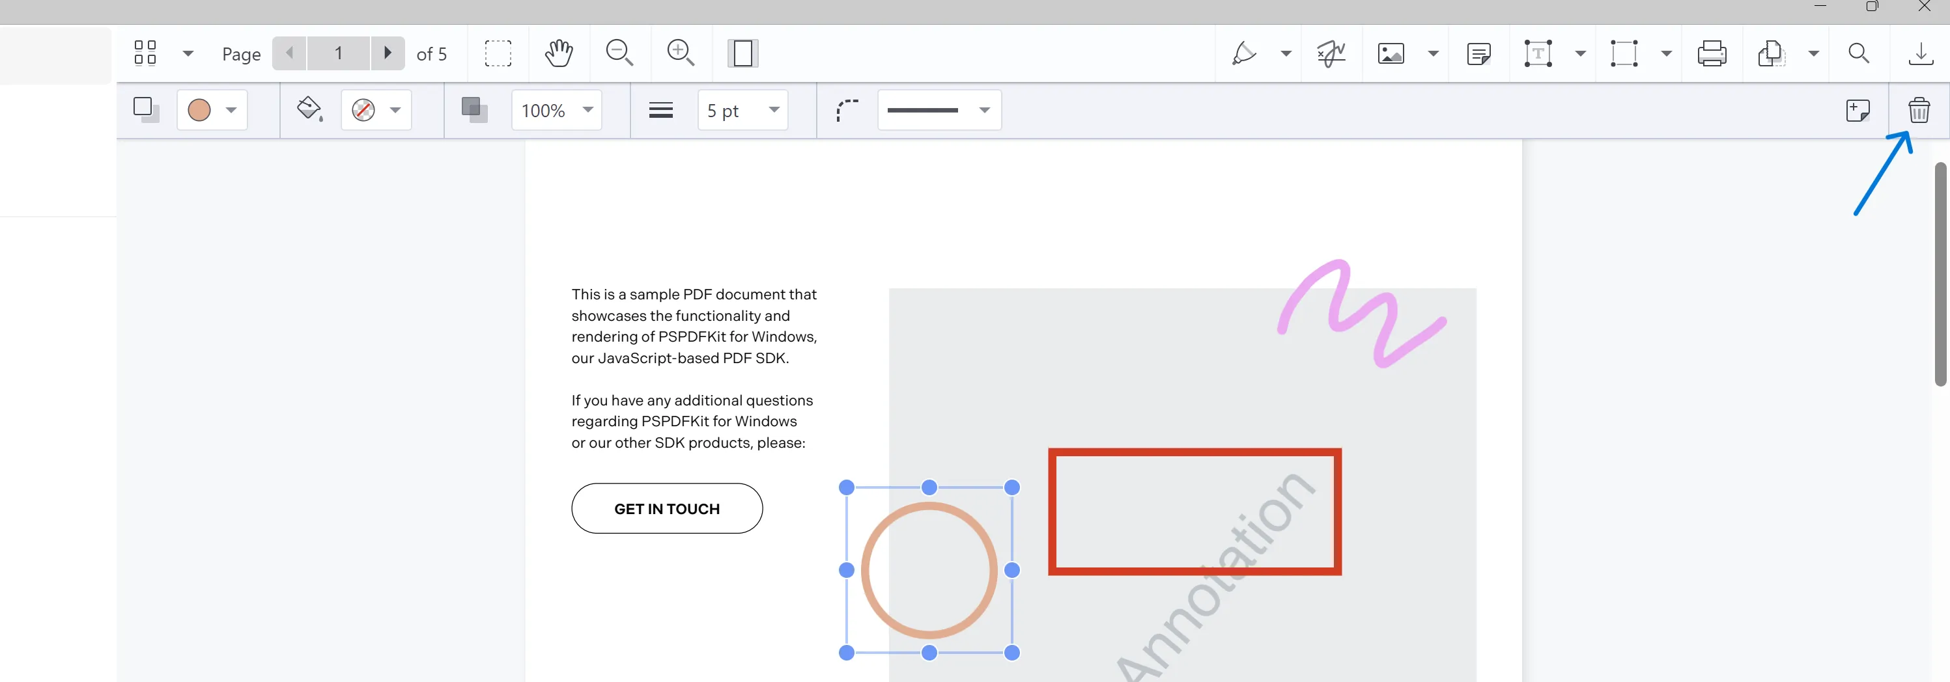
Task: Toggle the thumbnail grid view
Action: [145, 53]
